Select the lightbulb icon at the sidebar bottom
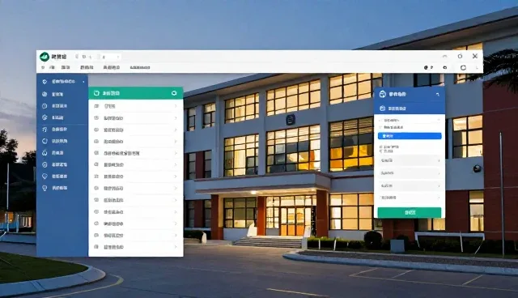518x298 pixels. pyautogui.click(x=45, y=188)
